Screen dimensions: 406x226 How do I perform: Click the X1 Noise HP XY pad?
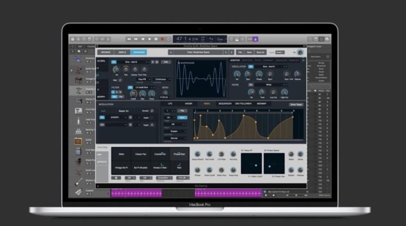(x=251, y=163)
